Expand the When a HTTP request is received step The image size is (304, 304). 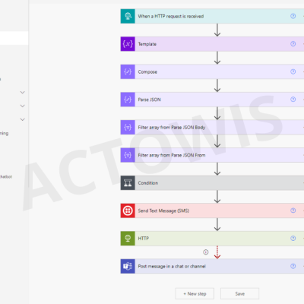click(x=212, y=16)
